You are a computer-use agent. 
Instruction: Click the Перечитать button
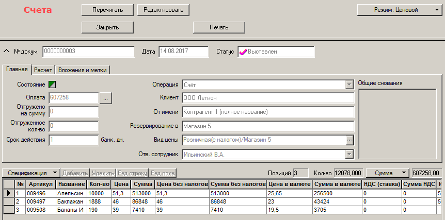pyautogui.click(x=107, y=10)
